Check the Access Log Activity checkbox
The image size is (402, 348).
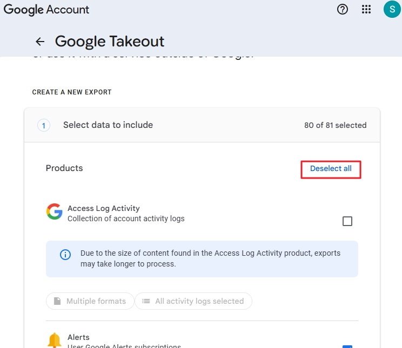point(347,221)
